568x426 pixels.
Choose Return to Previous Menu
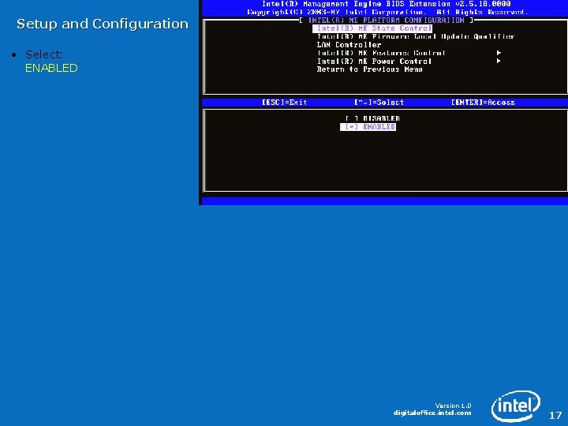(x=369, y=69)
